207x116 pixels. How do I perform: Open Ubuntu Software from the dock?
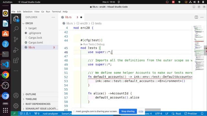click(x=5, y=34)
